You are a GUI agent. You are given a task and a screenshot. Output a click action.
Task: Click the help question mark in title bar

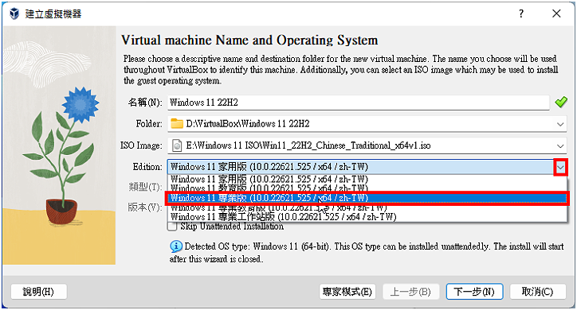pos(521,14)
